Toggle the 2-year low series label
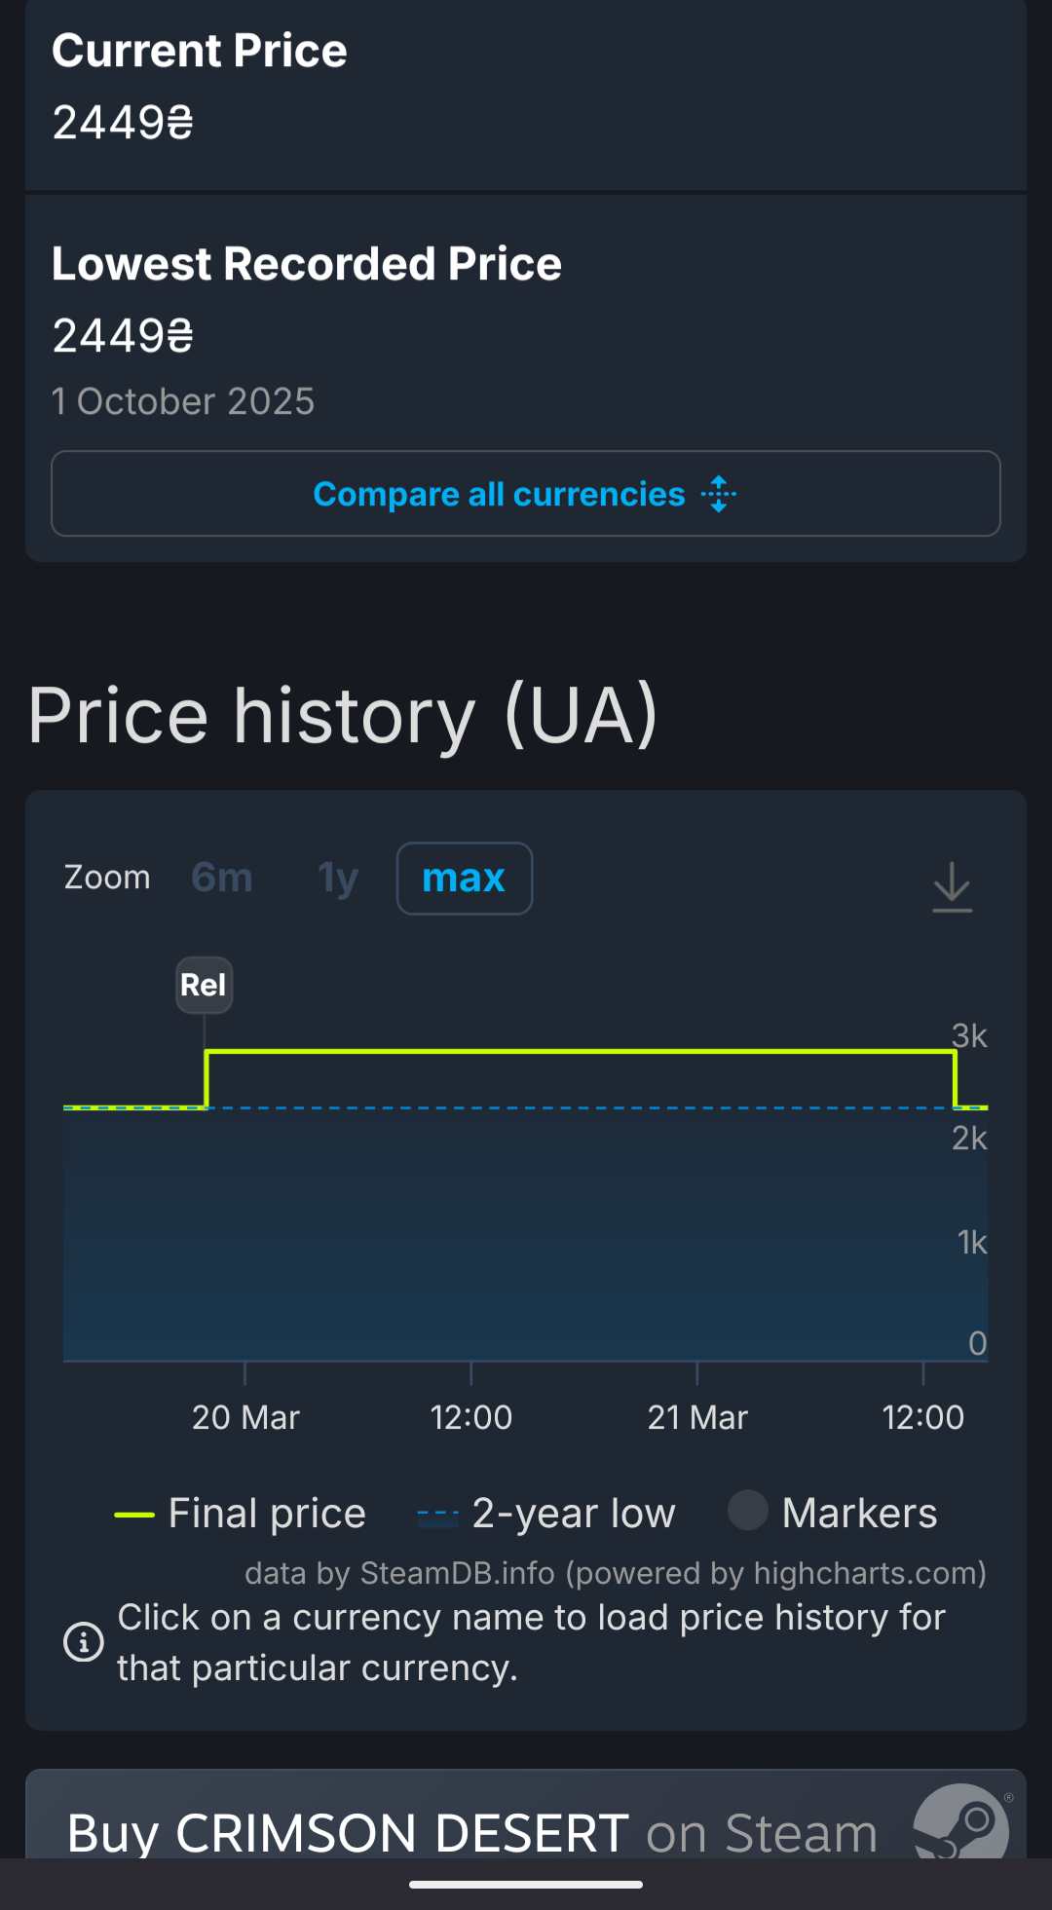1052x1910 pixels. [x=573, y=1514]
